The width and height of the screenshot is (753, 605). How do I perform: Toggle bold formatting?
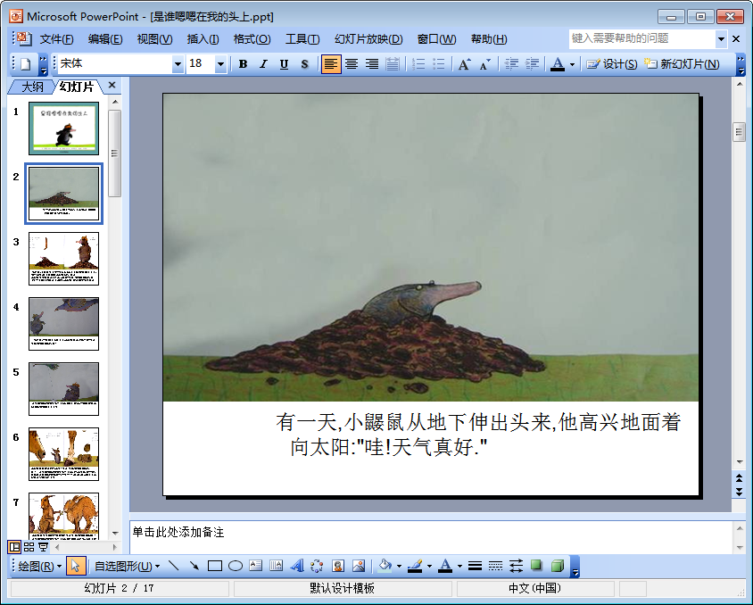pos(243,64)
